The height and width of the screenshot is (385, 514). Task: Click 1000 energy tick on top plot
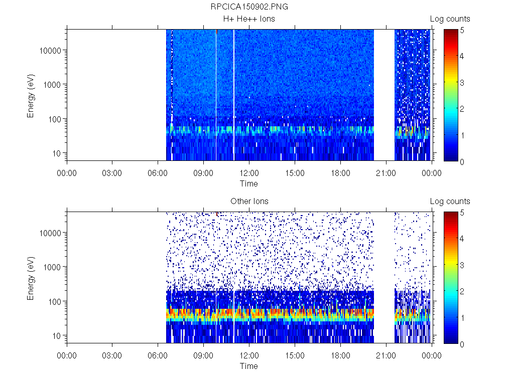pyautogui.click(x=52, y=85)
